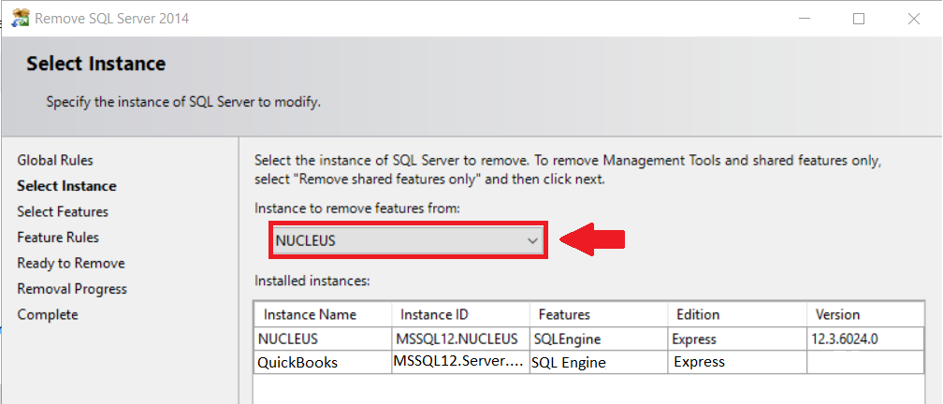Choose Feature Rules in left navigation
Image resolution: width=943 pixels, height=404 pixels.
(x=58, y=238)
